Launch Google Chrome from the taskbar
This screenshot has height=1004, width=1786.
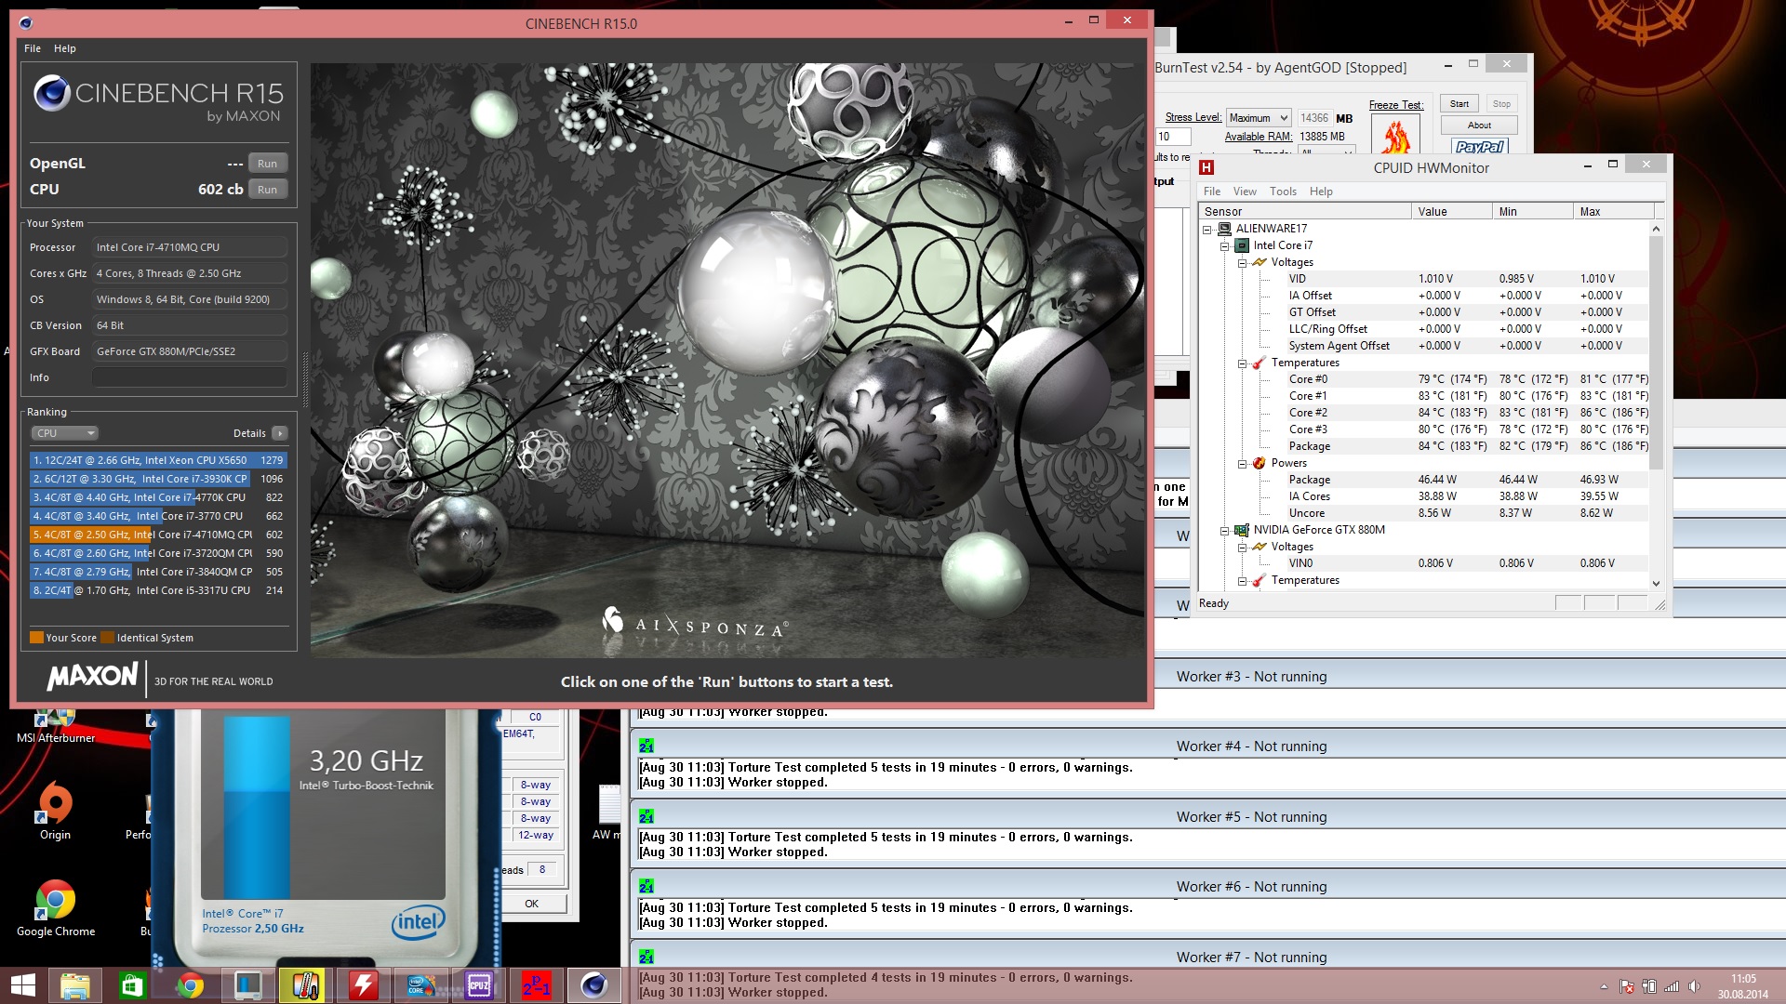click(190, 985)
